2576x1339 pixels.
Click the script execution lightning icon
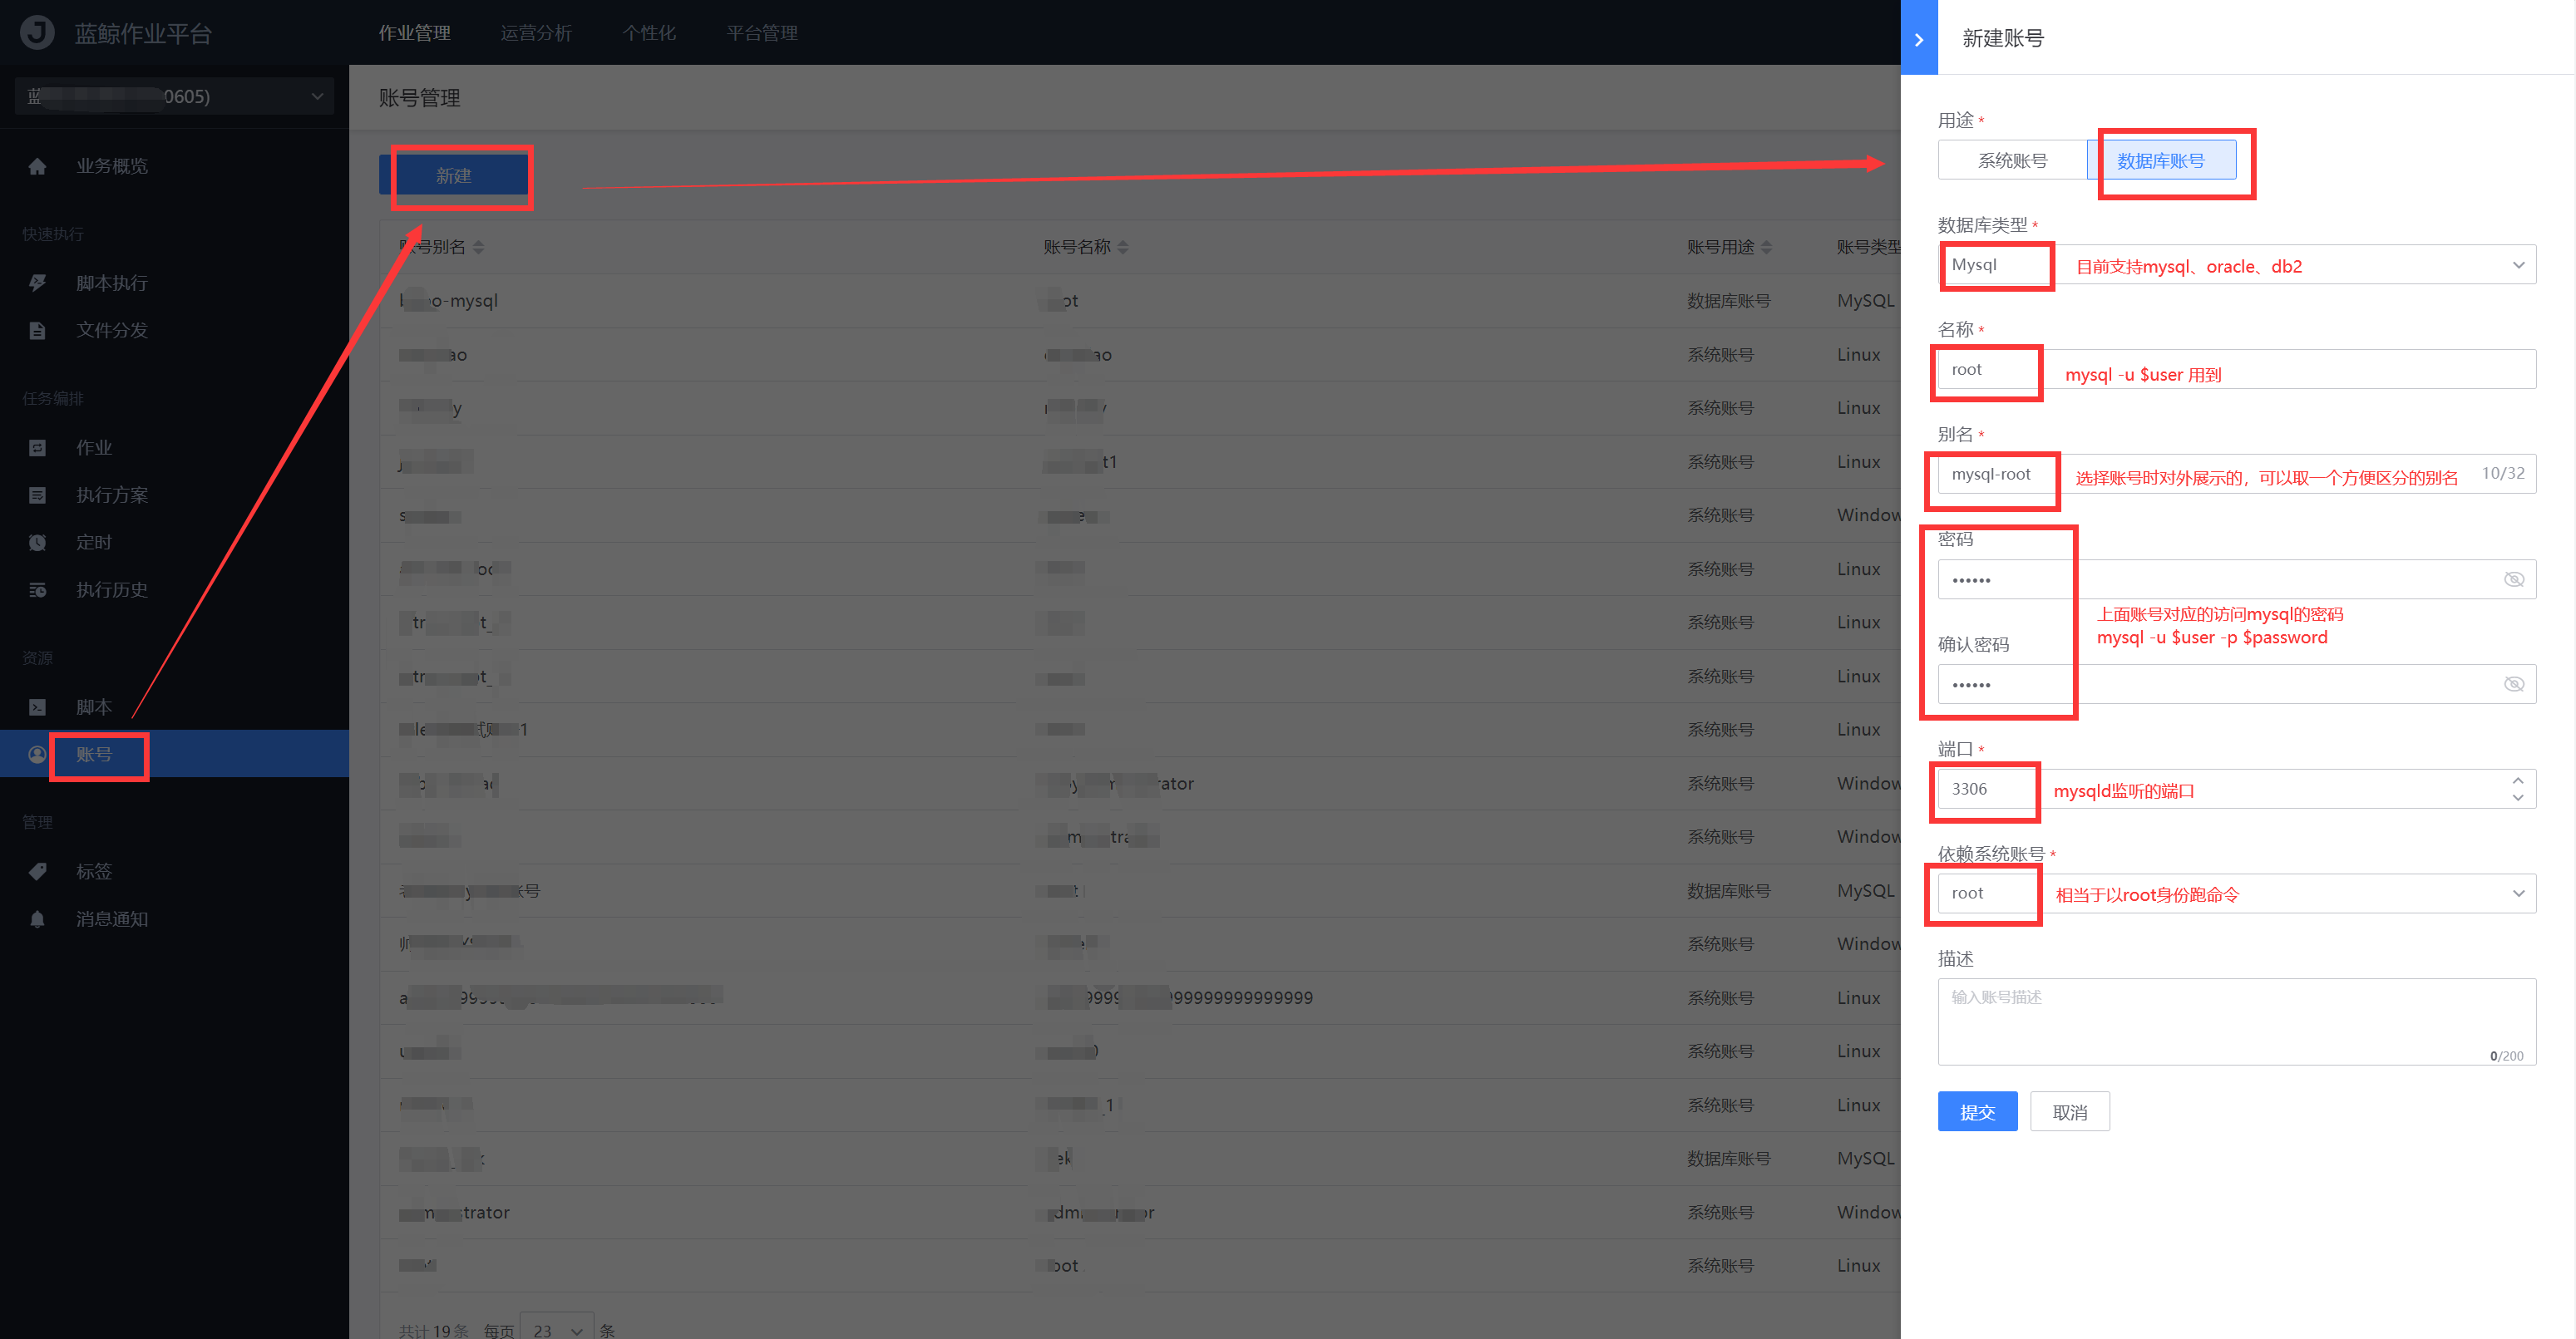37,283
